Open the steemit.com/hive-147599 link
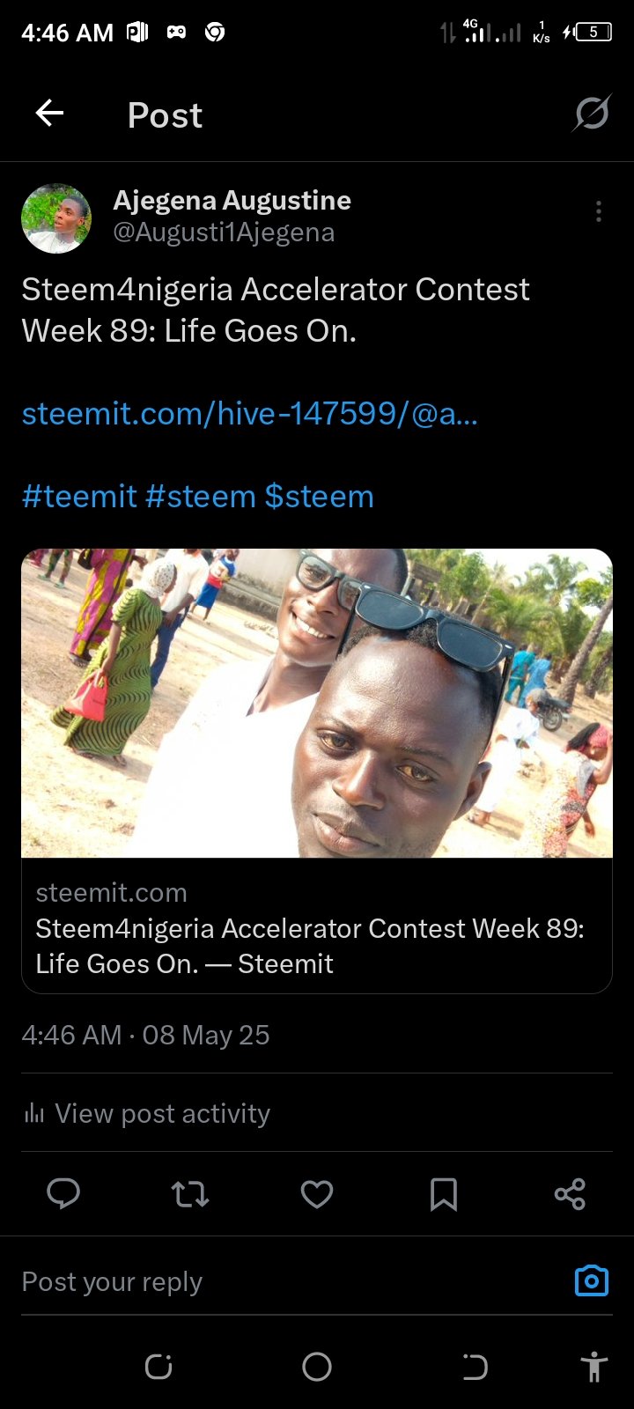634x1409 pixels. 249,413
